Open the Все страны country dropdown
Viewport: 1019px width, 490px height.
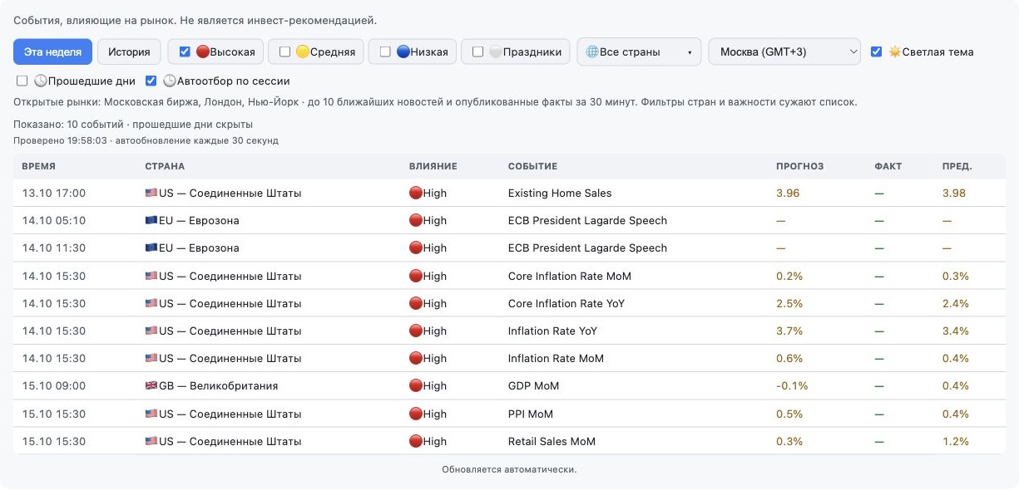tap(639, 51)
